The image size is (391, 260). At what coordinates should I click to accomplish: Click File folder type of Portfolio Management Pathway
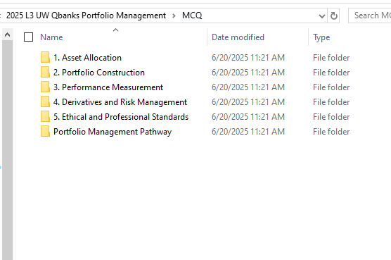[x=331, y=132]
